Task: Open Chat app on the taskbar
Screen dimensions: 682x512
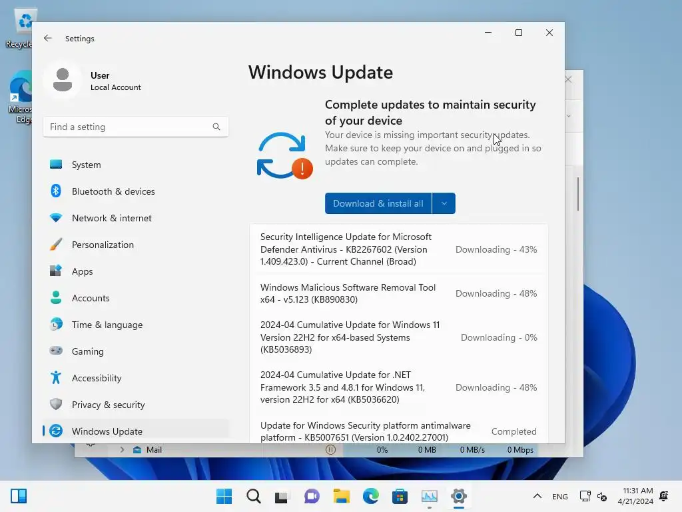Action: coord(312,496)
